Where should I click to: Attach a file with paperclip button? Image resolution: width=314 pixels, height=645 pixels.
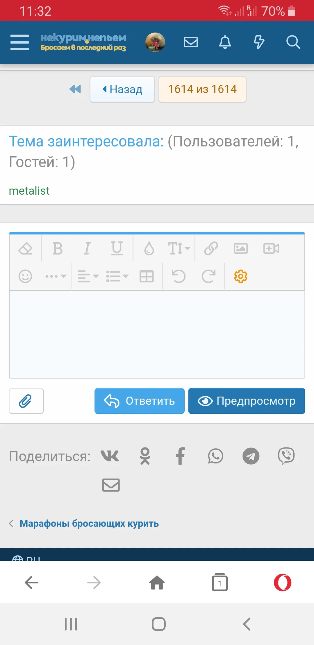coord(26,401)
